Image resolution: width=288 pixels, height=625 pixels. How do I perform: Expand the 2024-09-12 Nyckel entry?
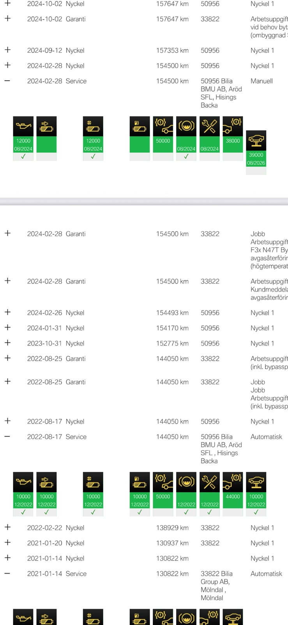tap(7, 50)
